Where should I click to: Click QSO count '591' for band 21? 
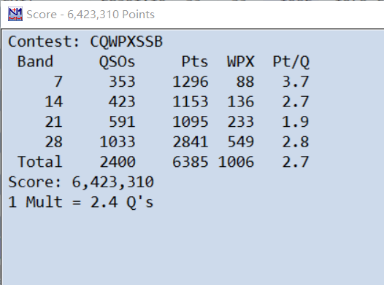122,122
